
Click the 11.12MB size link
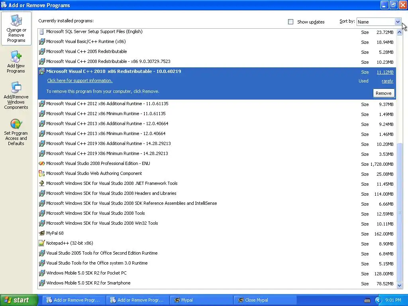click(385, 73)
